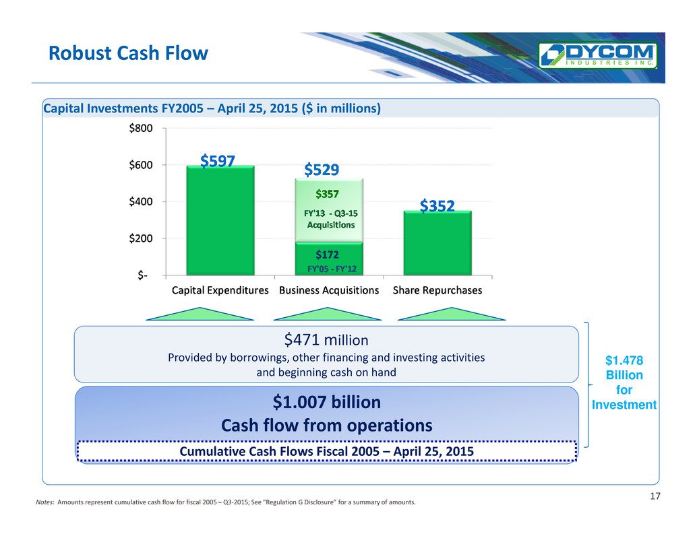Click the 'FY'13 - Q3-15 Acquisitions' label
697x538 pixels.
pyautogui.click(x=331, y=219)
